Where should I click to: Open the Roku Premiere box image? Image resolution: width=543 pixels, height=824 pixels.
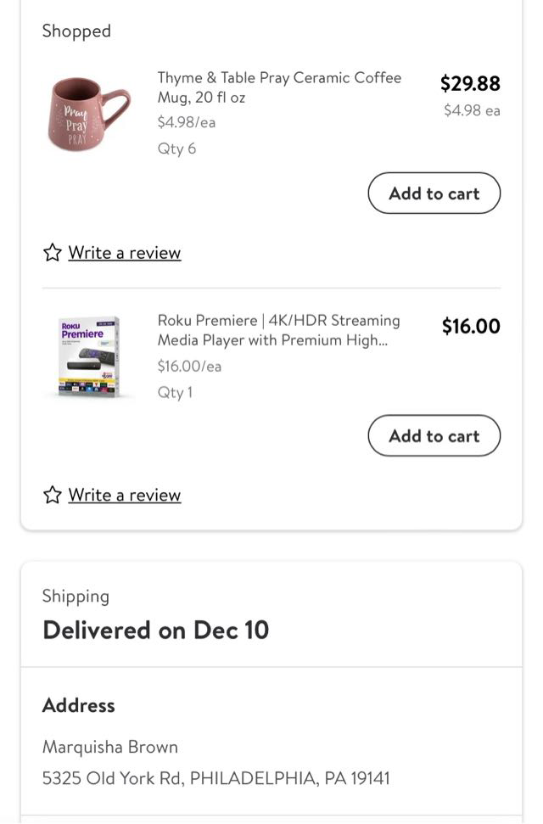pyautogui.click(x=88, y=356)
